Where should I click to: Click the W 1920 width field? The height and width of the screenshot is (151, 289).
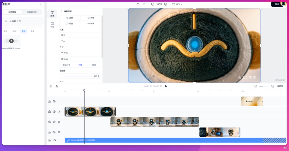click(80, 53)
